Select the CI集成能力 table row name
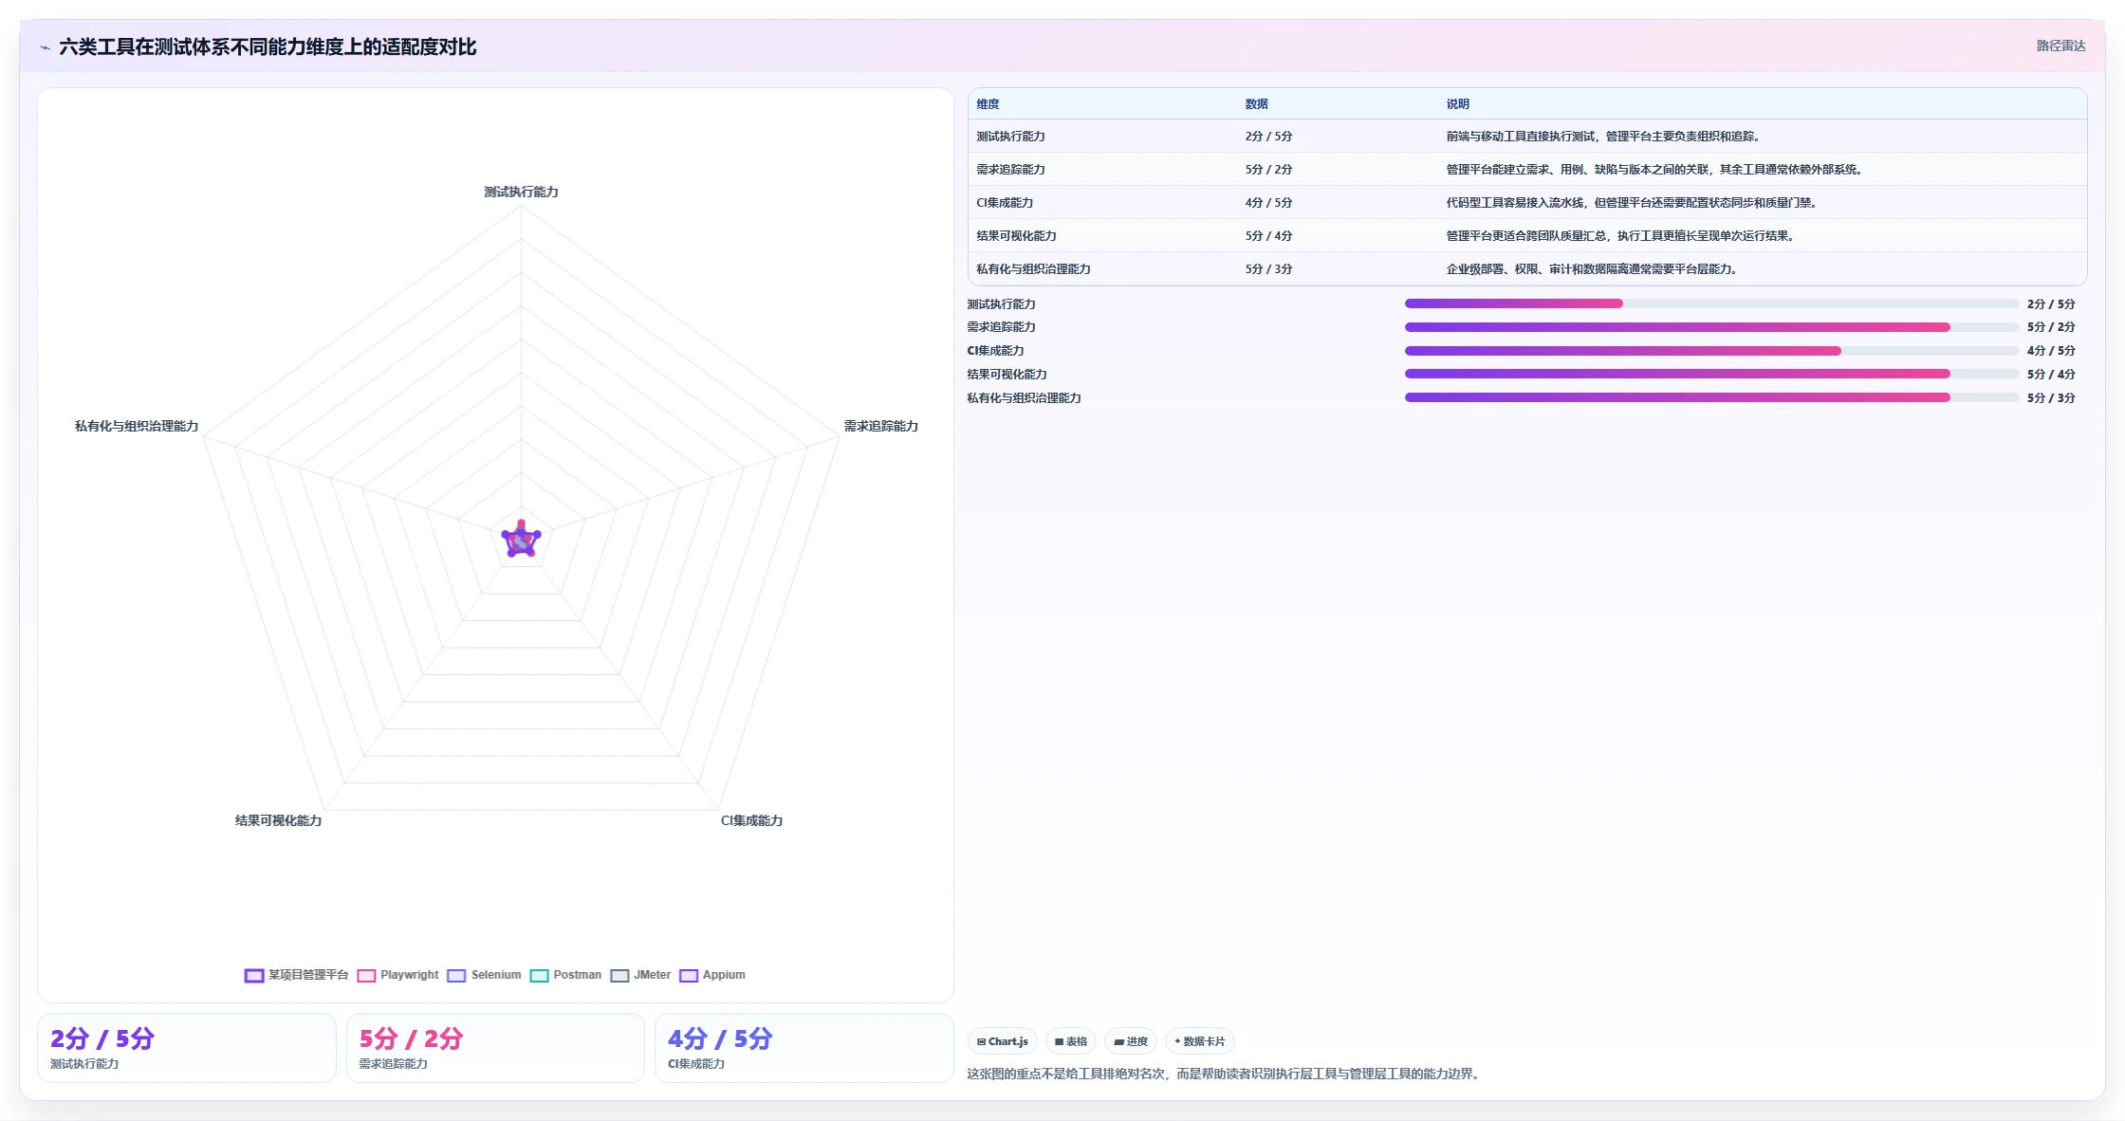This screenshot has width=2125, height=1121. [x=1005, y=203]
